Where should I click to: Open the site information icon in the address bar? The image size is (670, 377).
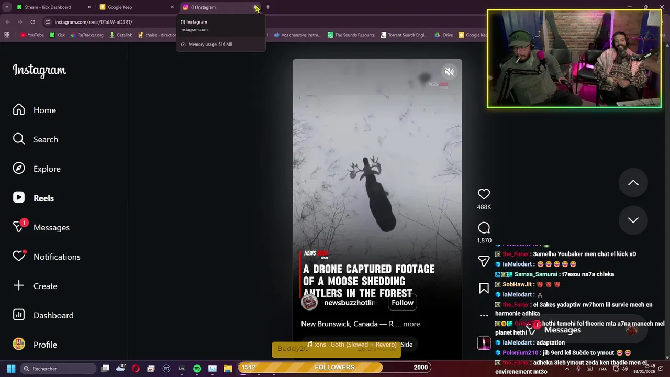coord(48,22)
